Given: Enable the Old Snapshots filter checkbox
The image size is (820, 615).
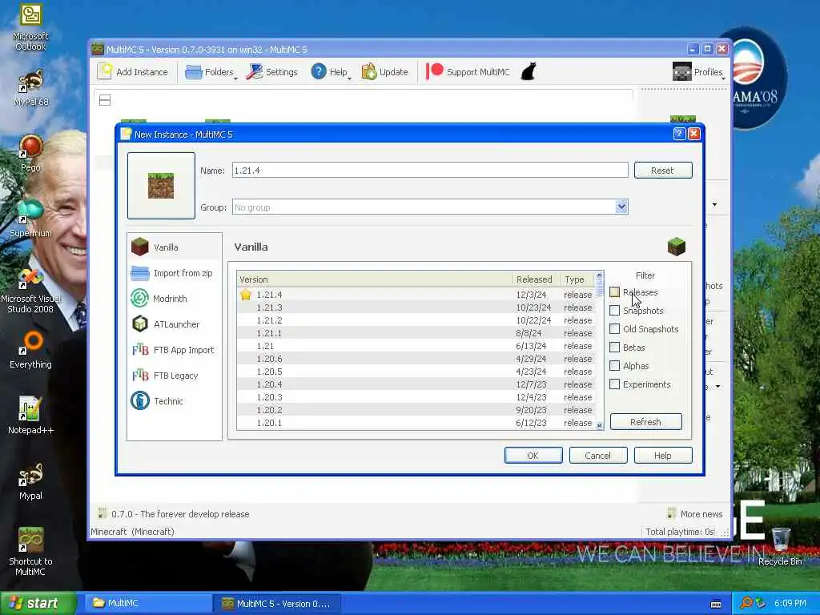Looking at the screenshot, I should tap(614, 328).
